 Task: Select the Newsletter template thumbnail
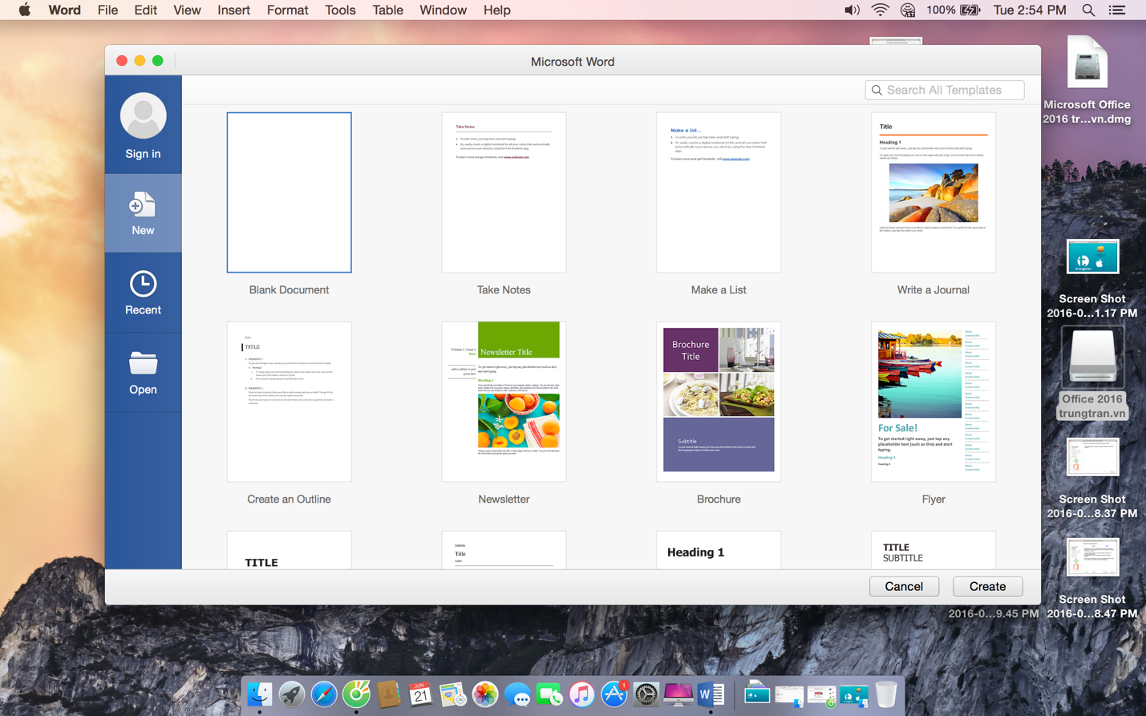point(504,402)
